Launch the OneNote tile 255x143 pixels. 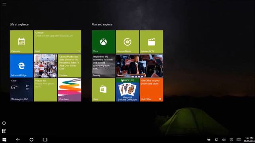70,90
